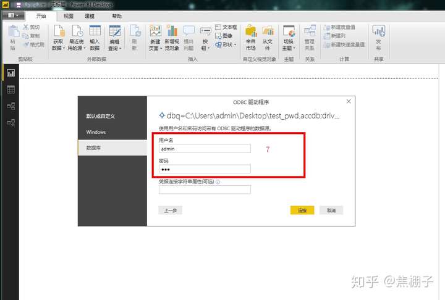The height and width of the screenshot is (300, 445).
Task: Open 最近使用的源 recent sources dropdown
Action: 77,38
